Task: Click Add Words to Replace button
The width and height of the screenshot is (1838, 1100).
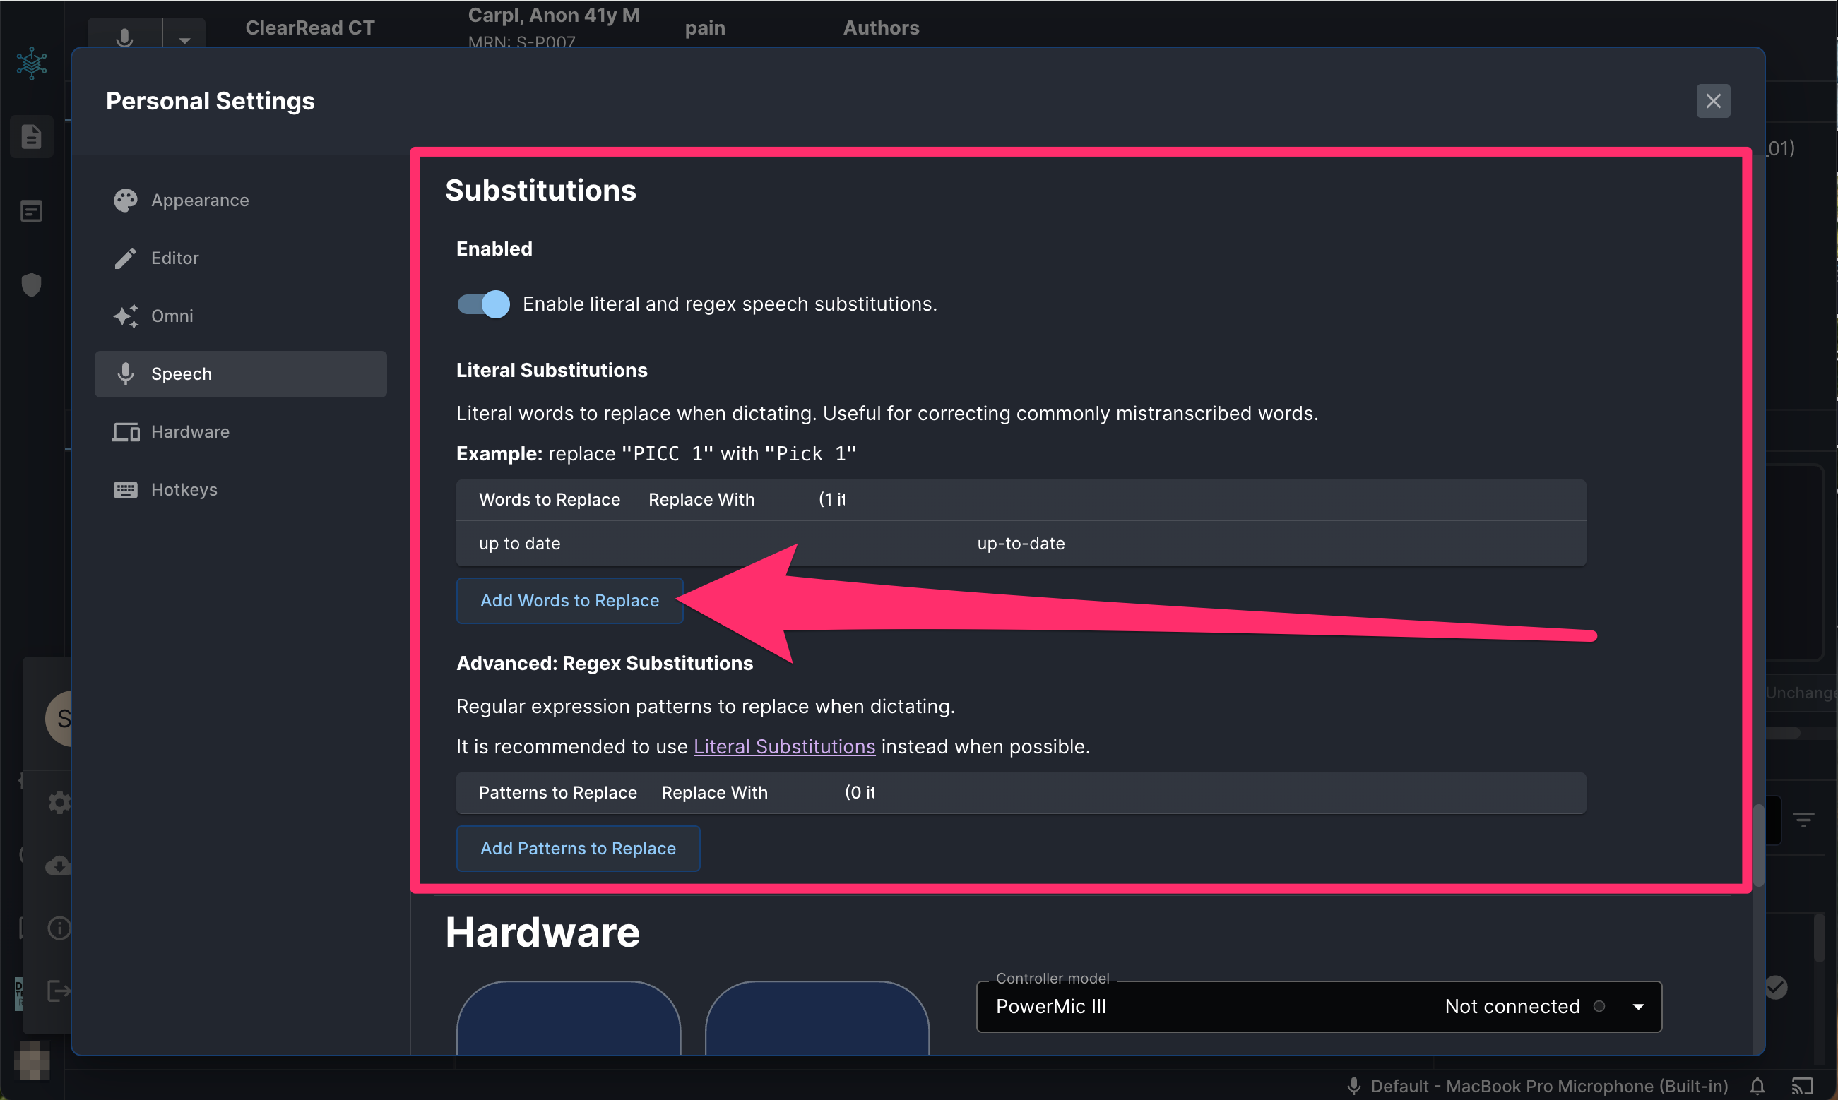Action: (569, 600)
